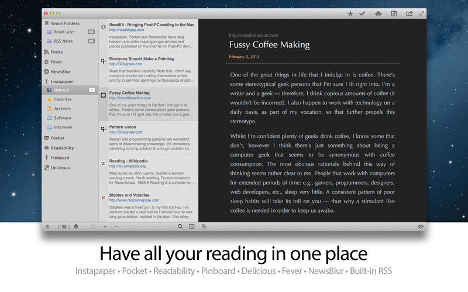Mark article as read with checkmark icon
The image size is (468, 292).
click(x=363, y=13)
